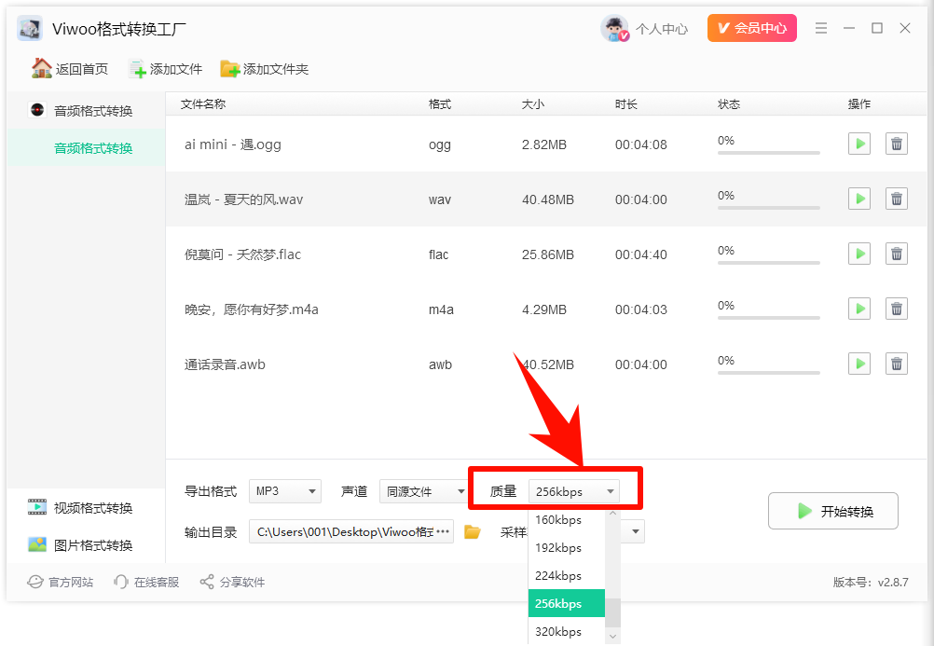Select file name 倪莫问 - 天然梦.flac

(242, 254)
